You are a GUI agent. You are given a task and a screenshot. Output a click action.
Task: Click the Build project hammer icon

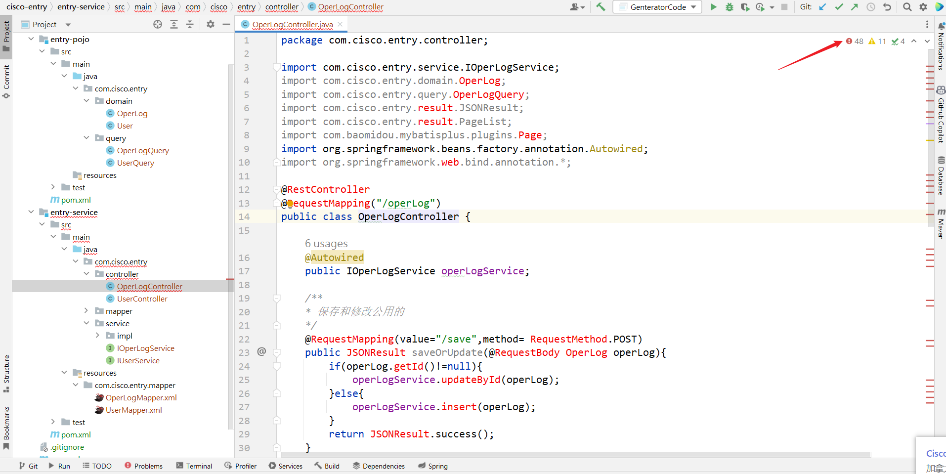click(601, 7)
